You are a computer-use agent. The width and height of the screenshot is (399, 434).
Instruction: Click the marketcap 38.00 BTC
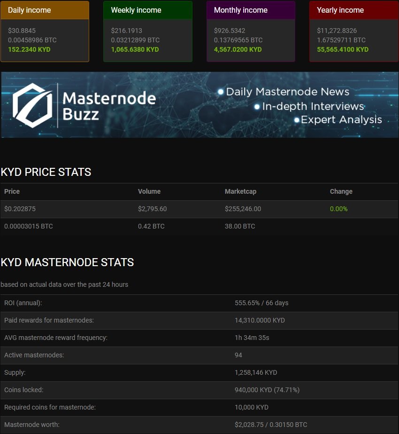pos(240,227)
